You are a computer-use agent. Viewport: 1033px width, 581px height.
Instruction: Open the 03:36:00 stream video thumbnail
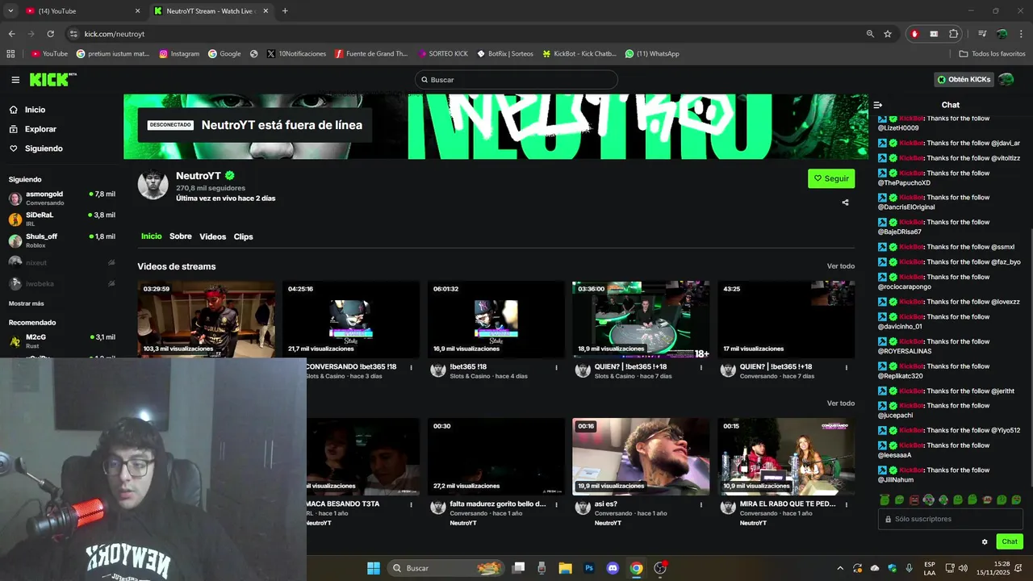[x=641, y=320]
